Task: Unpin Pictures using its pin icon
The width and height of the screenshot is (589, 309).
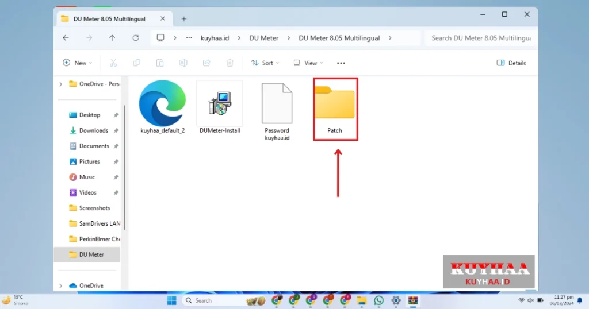Action: tap(116, 161)
